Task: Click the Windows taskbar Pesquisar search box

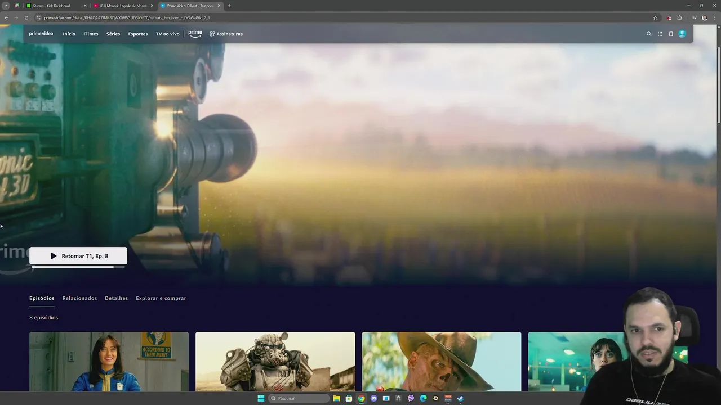Action: pyautogui.click(x=299, y=398)
